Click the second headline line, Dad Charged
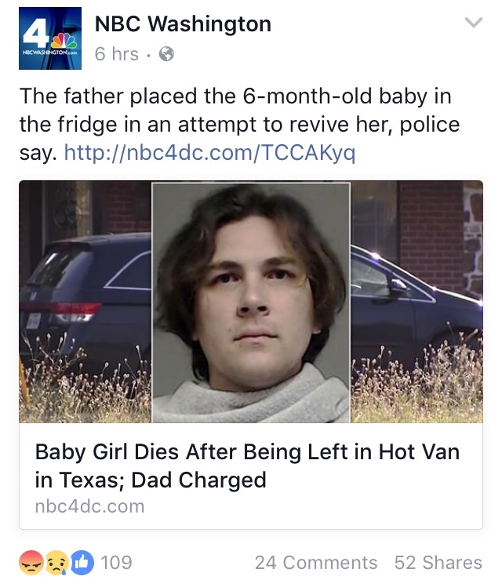This screenshot has height=587, width=502. (151, 480)
